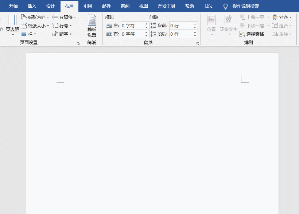Switch to the 审阅 tab

coord(125,6)
